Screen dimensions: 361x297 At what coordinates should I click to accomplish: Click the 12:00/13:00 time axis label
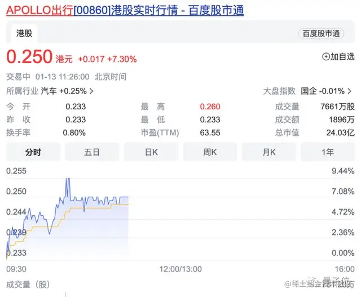(180, 269)
